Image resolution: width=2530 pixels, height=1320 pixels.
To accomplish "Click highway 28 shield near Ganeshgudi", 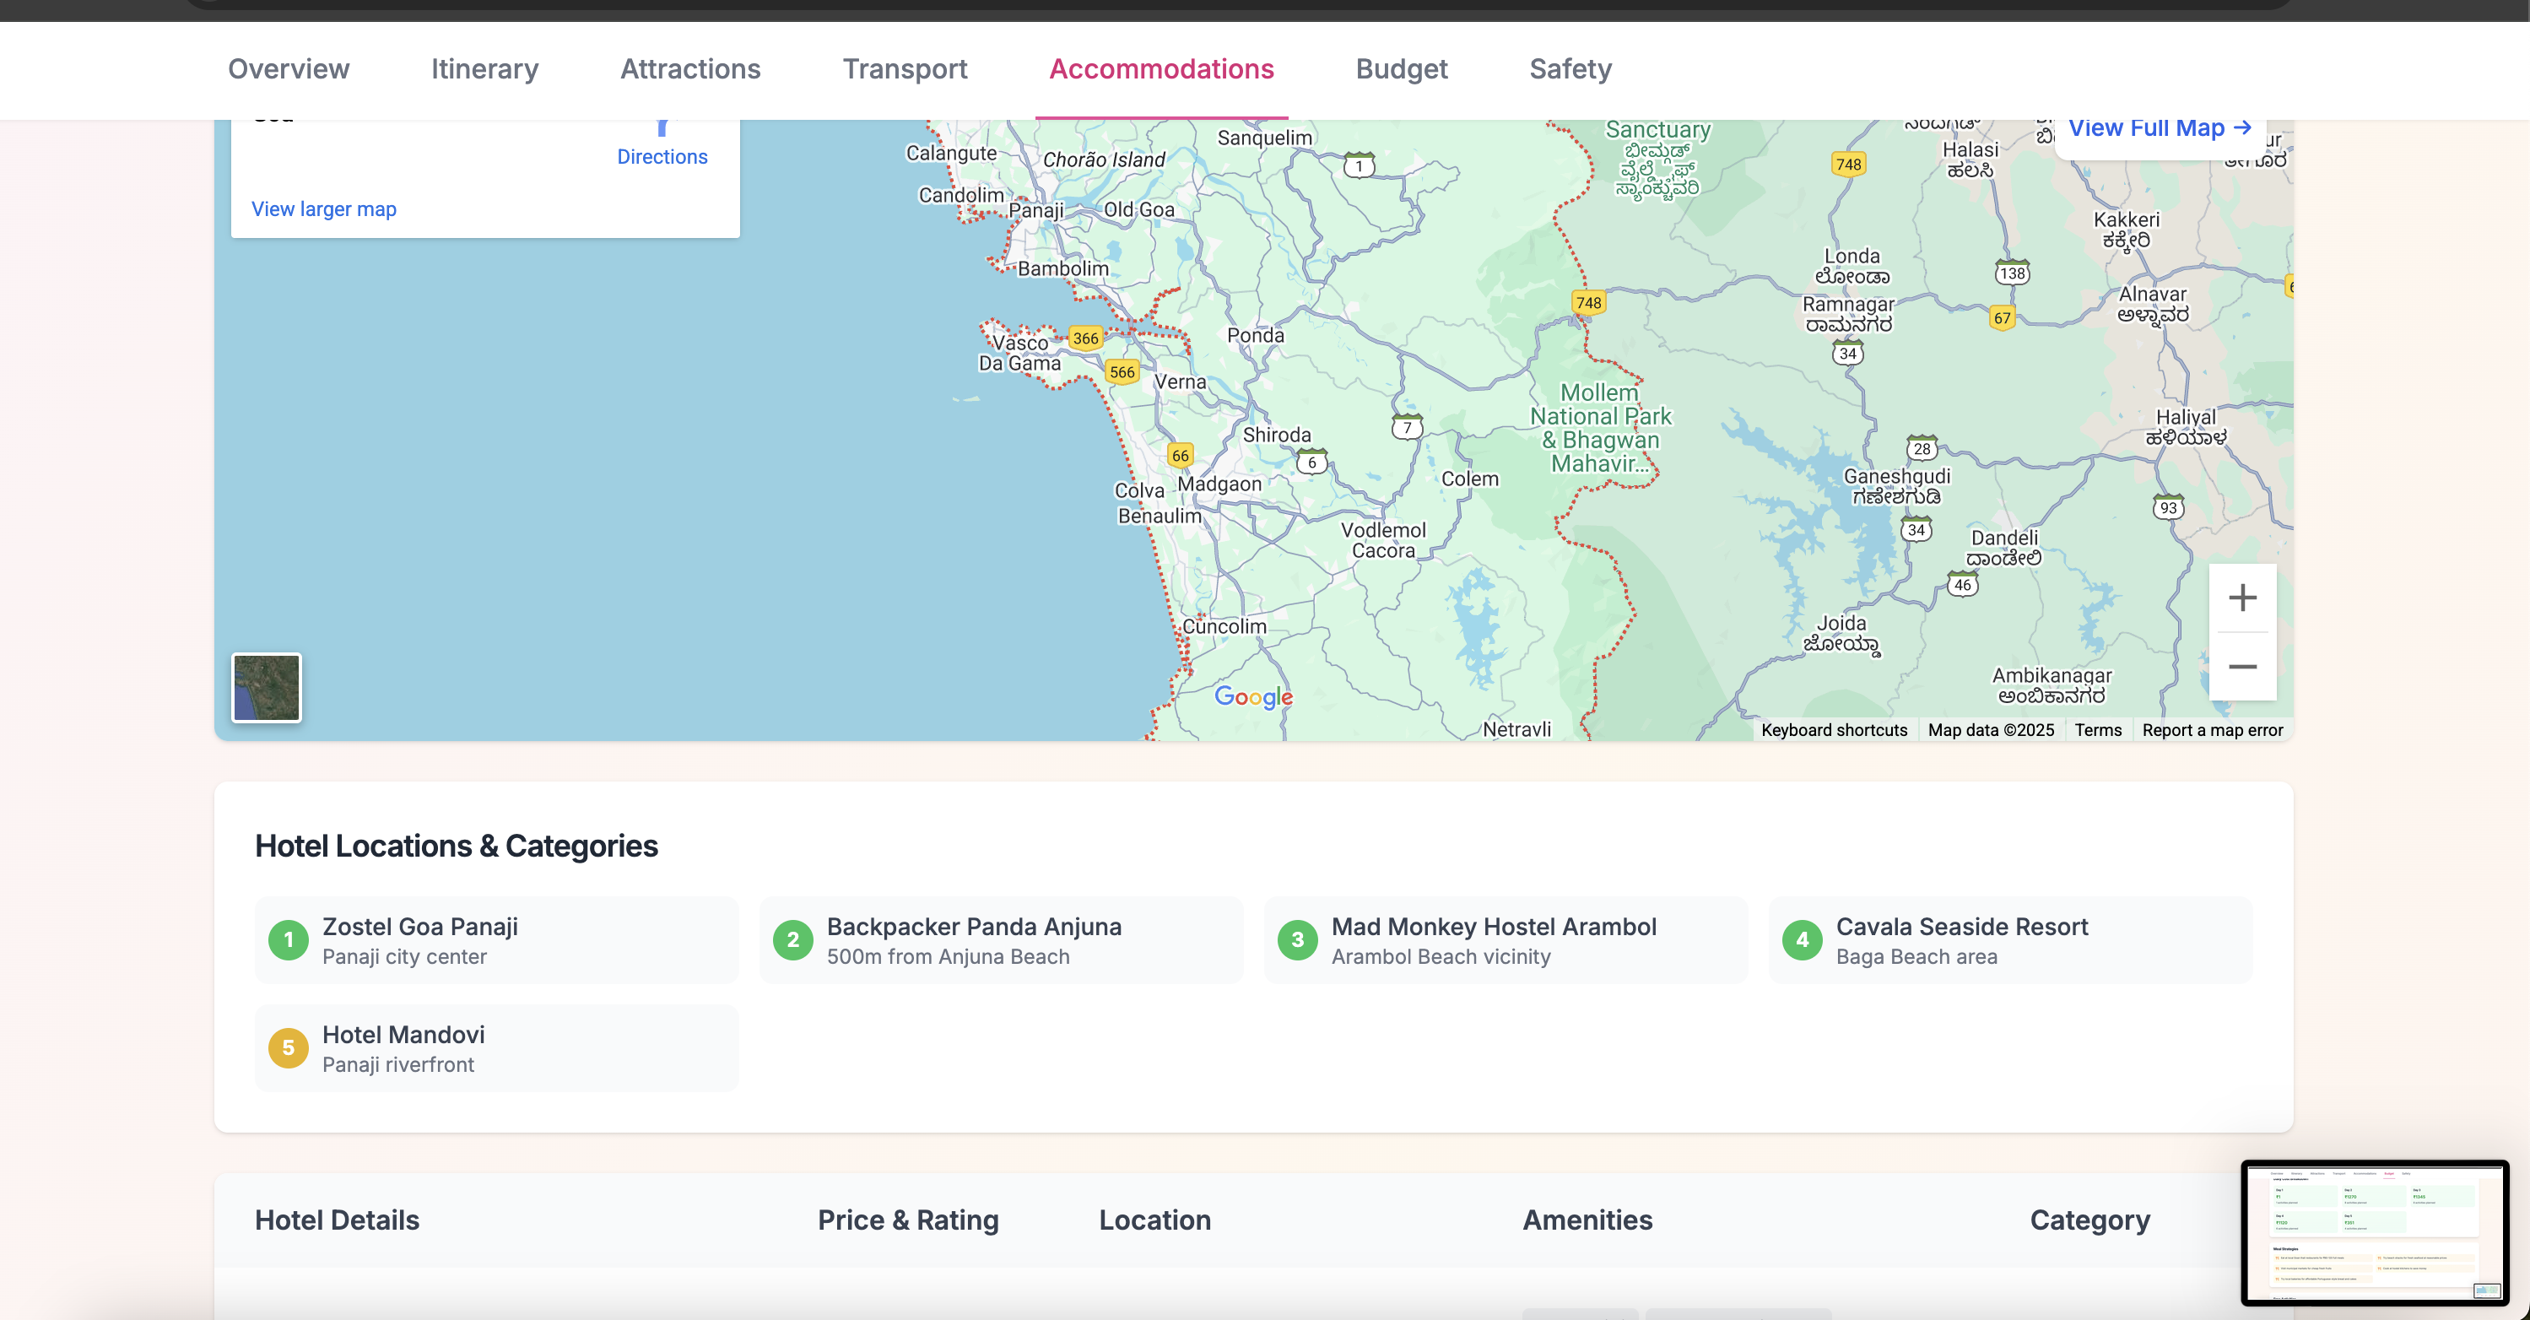I will coord(1921,449).
